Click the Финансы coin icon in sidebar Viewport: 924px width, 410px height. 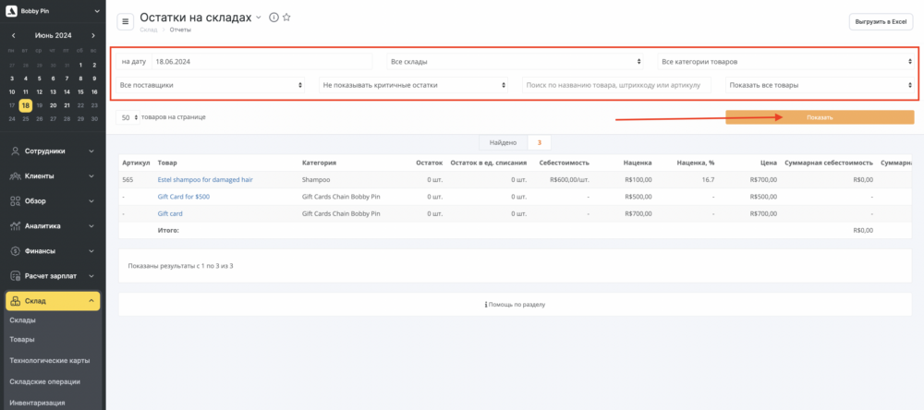(16, 251)
